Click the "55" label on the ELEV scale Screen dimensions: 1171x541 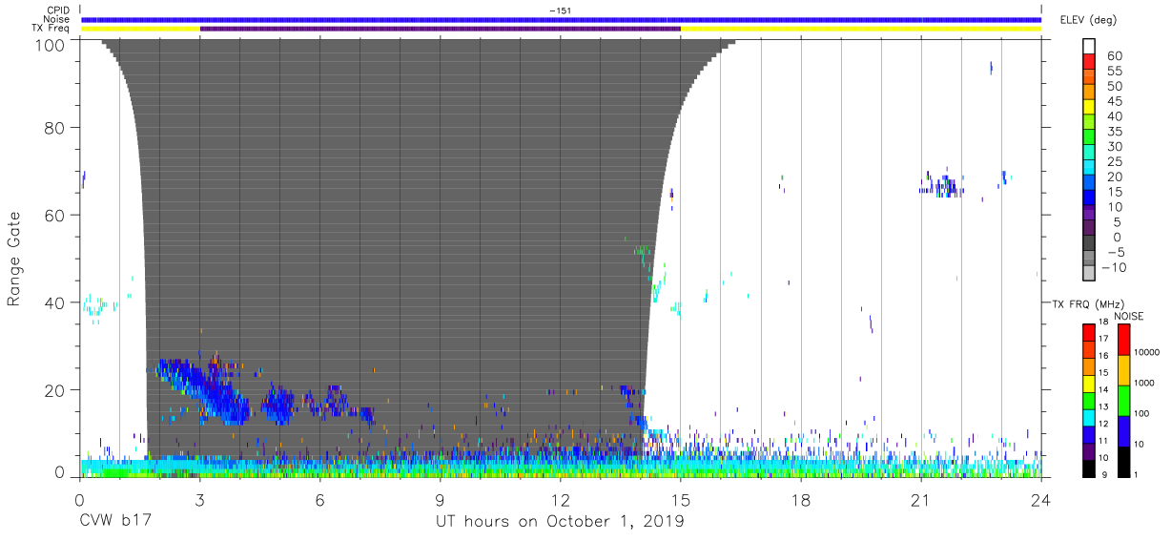[1113, 72]
